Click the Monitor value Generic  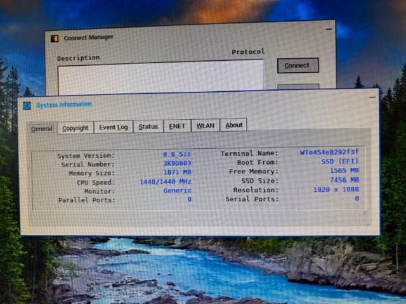click(x=178, y=191)
